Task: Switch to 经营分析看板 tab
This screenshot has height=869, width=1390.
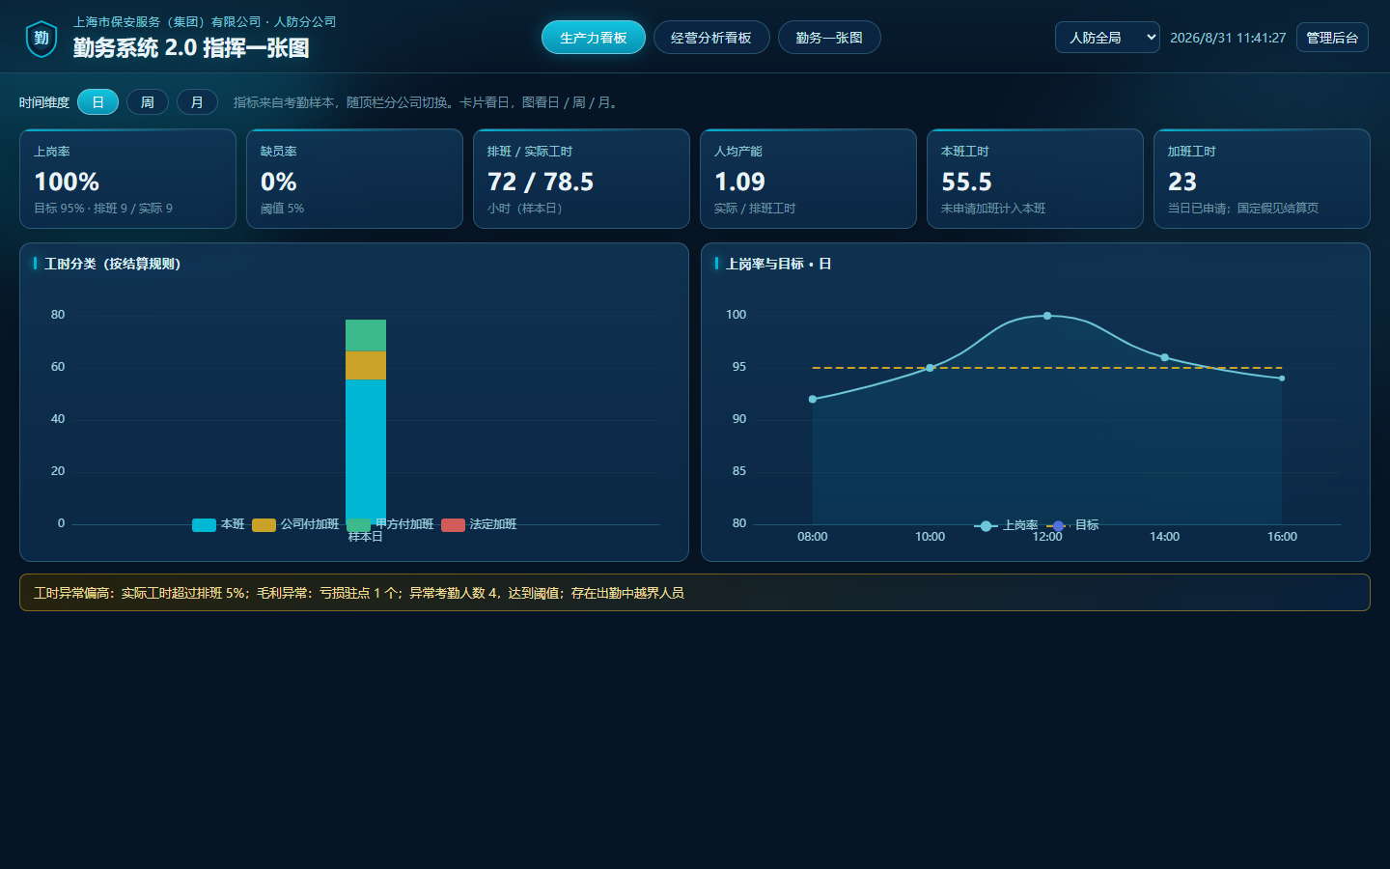Action: [x=711, y=38]
